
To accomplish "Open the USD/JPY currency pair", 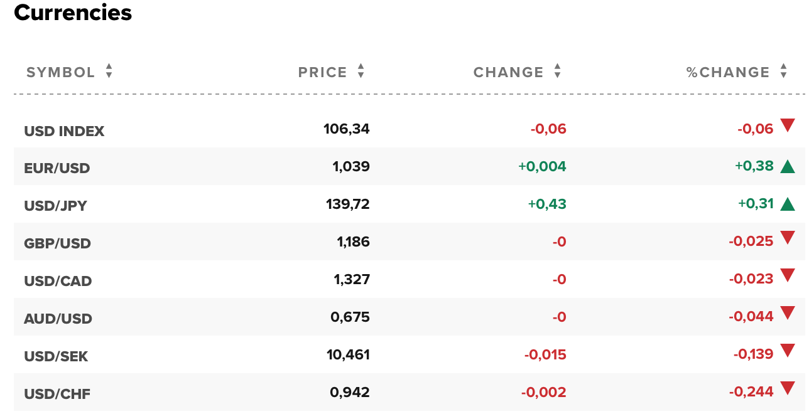I will [55, 206].
